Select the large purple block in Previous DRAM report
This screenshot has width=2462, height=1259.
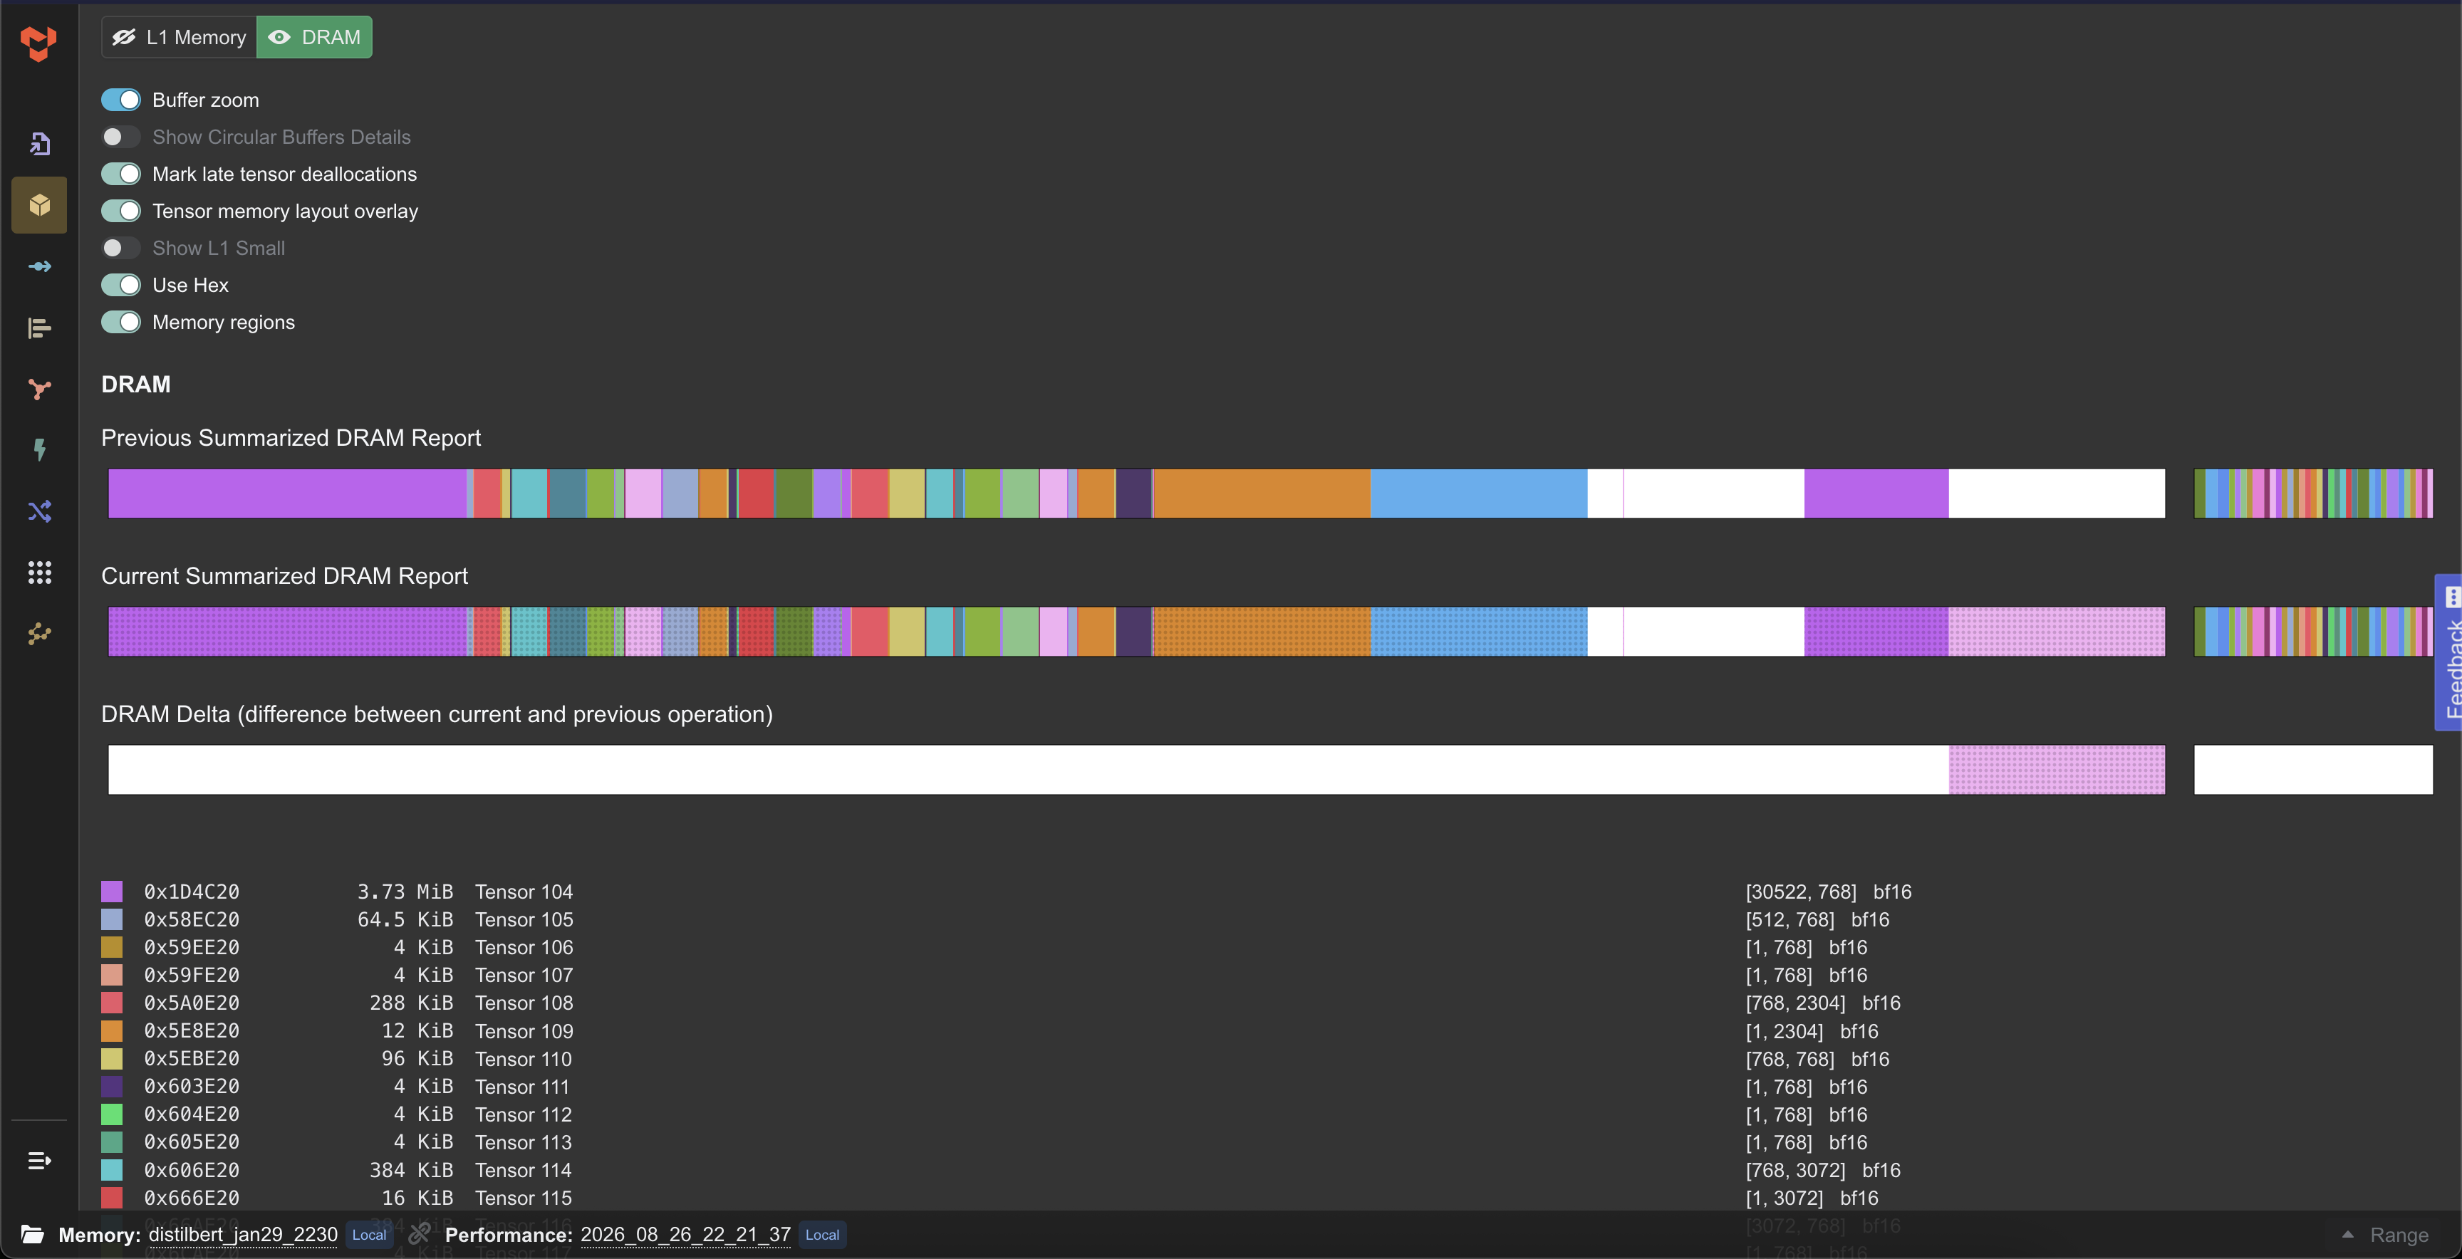point(286,494)
